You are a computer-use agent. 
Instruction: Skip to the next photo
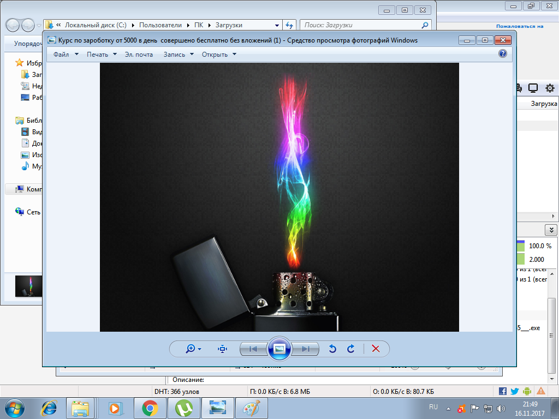(306, 349)
